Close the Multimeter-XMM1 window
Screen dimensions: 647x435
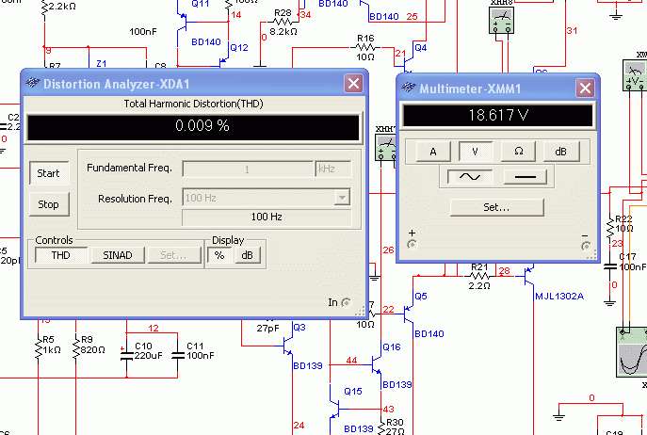585,88
